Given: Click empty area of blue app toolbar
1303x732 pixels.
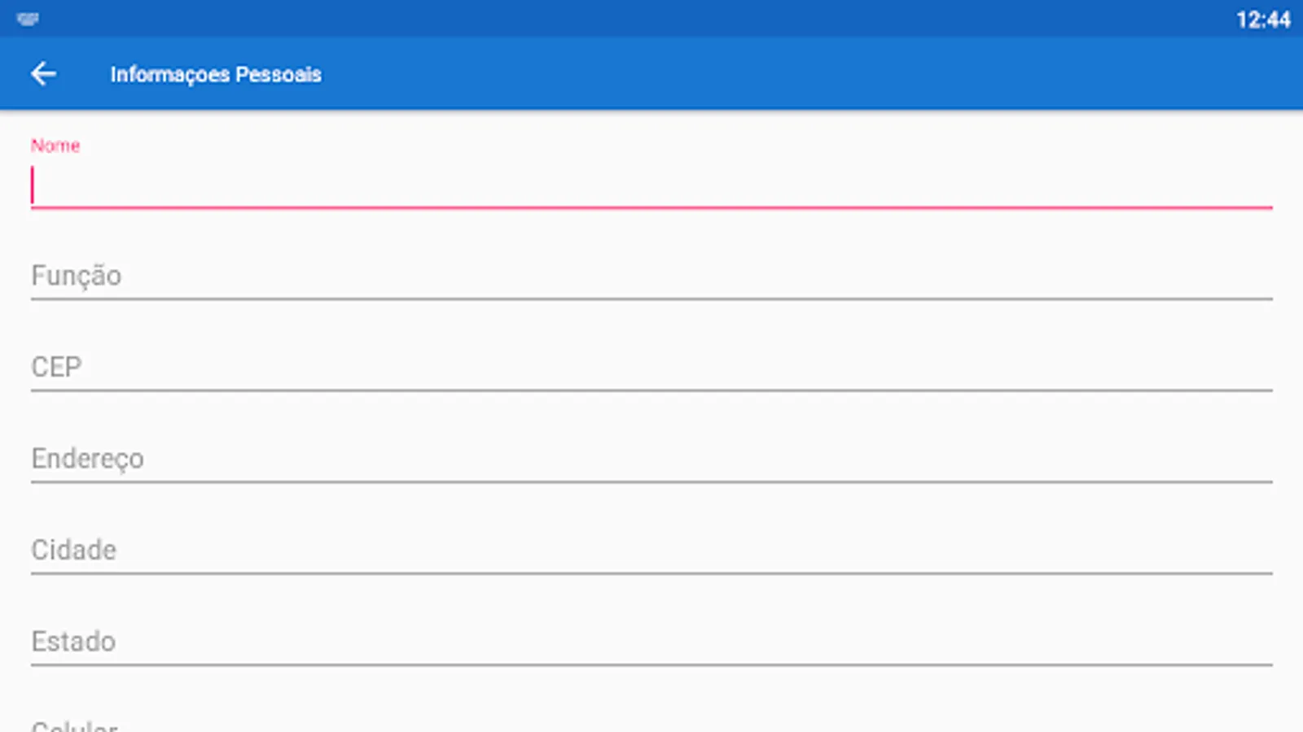Looking at the screenshot, I should (x=814, y=74).
